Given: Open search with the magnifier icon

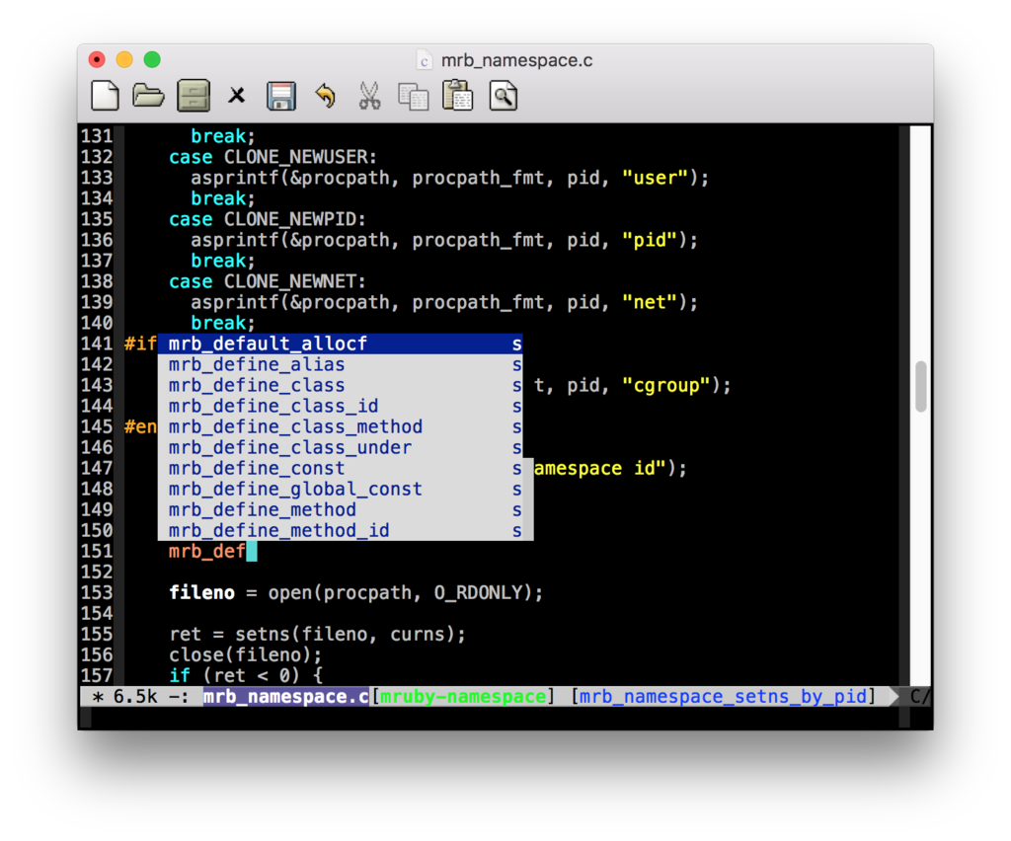Looking at the screenshot, I should pos(503,96).
